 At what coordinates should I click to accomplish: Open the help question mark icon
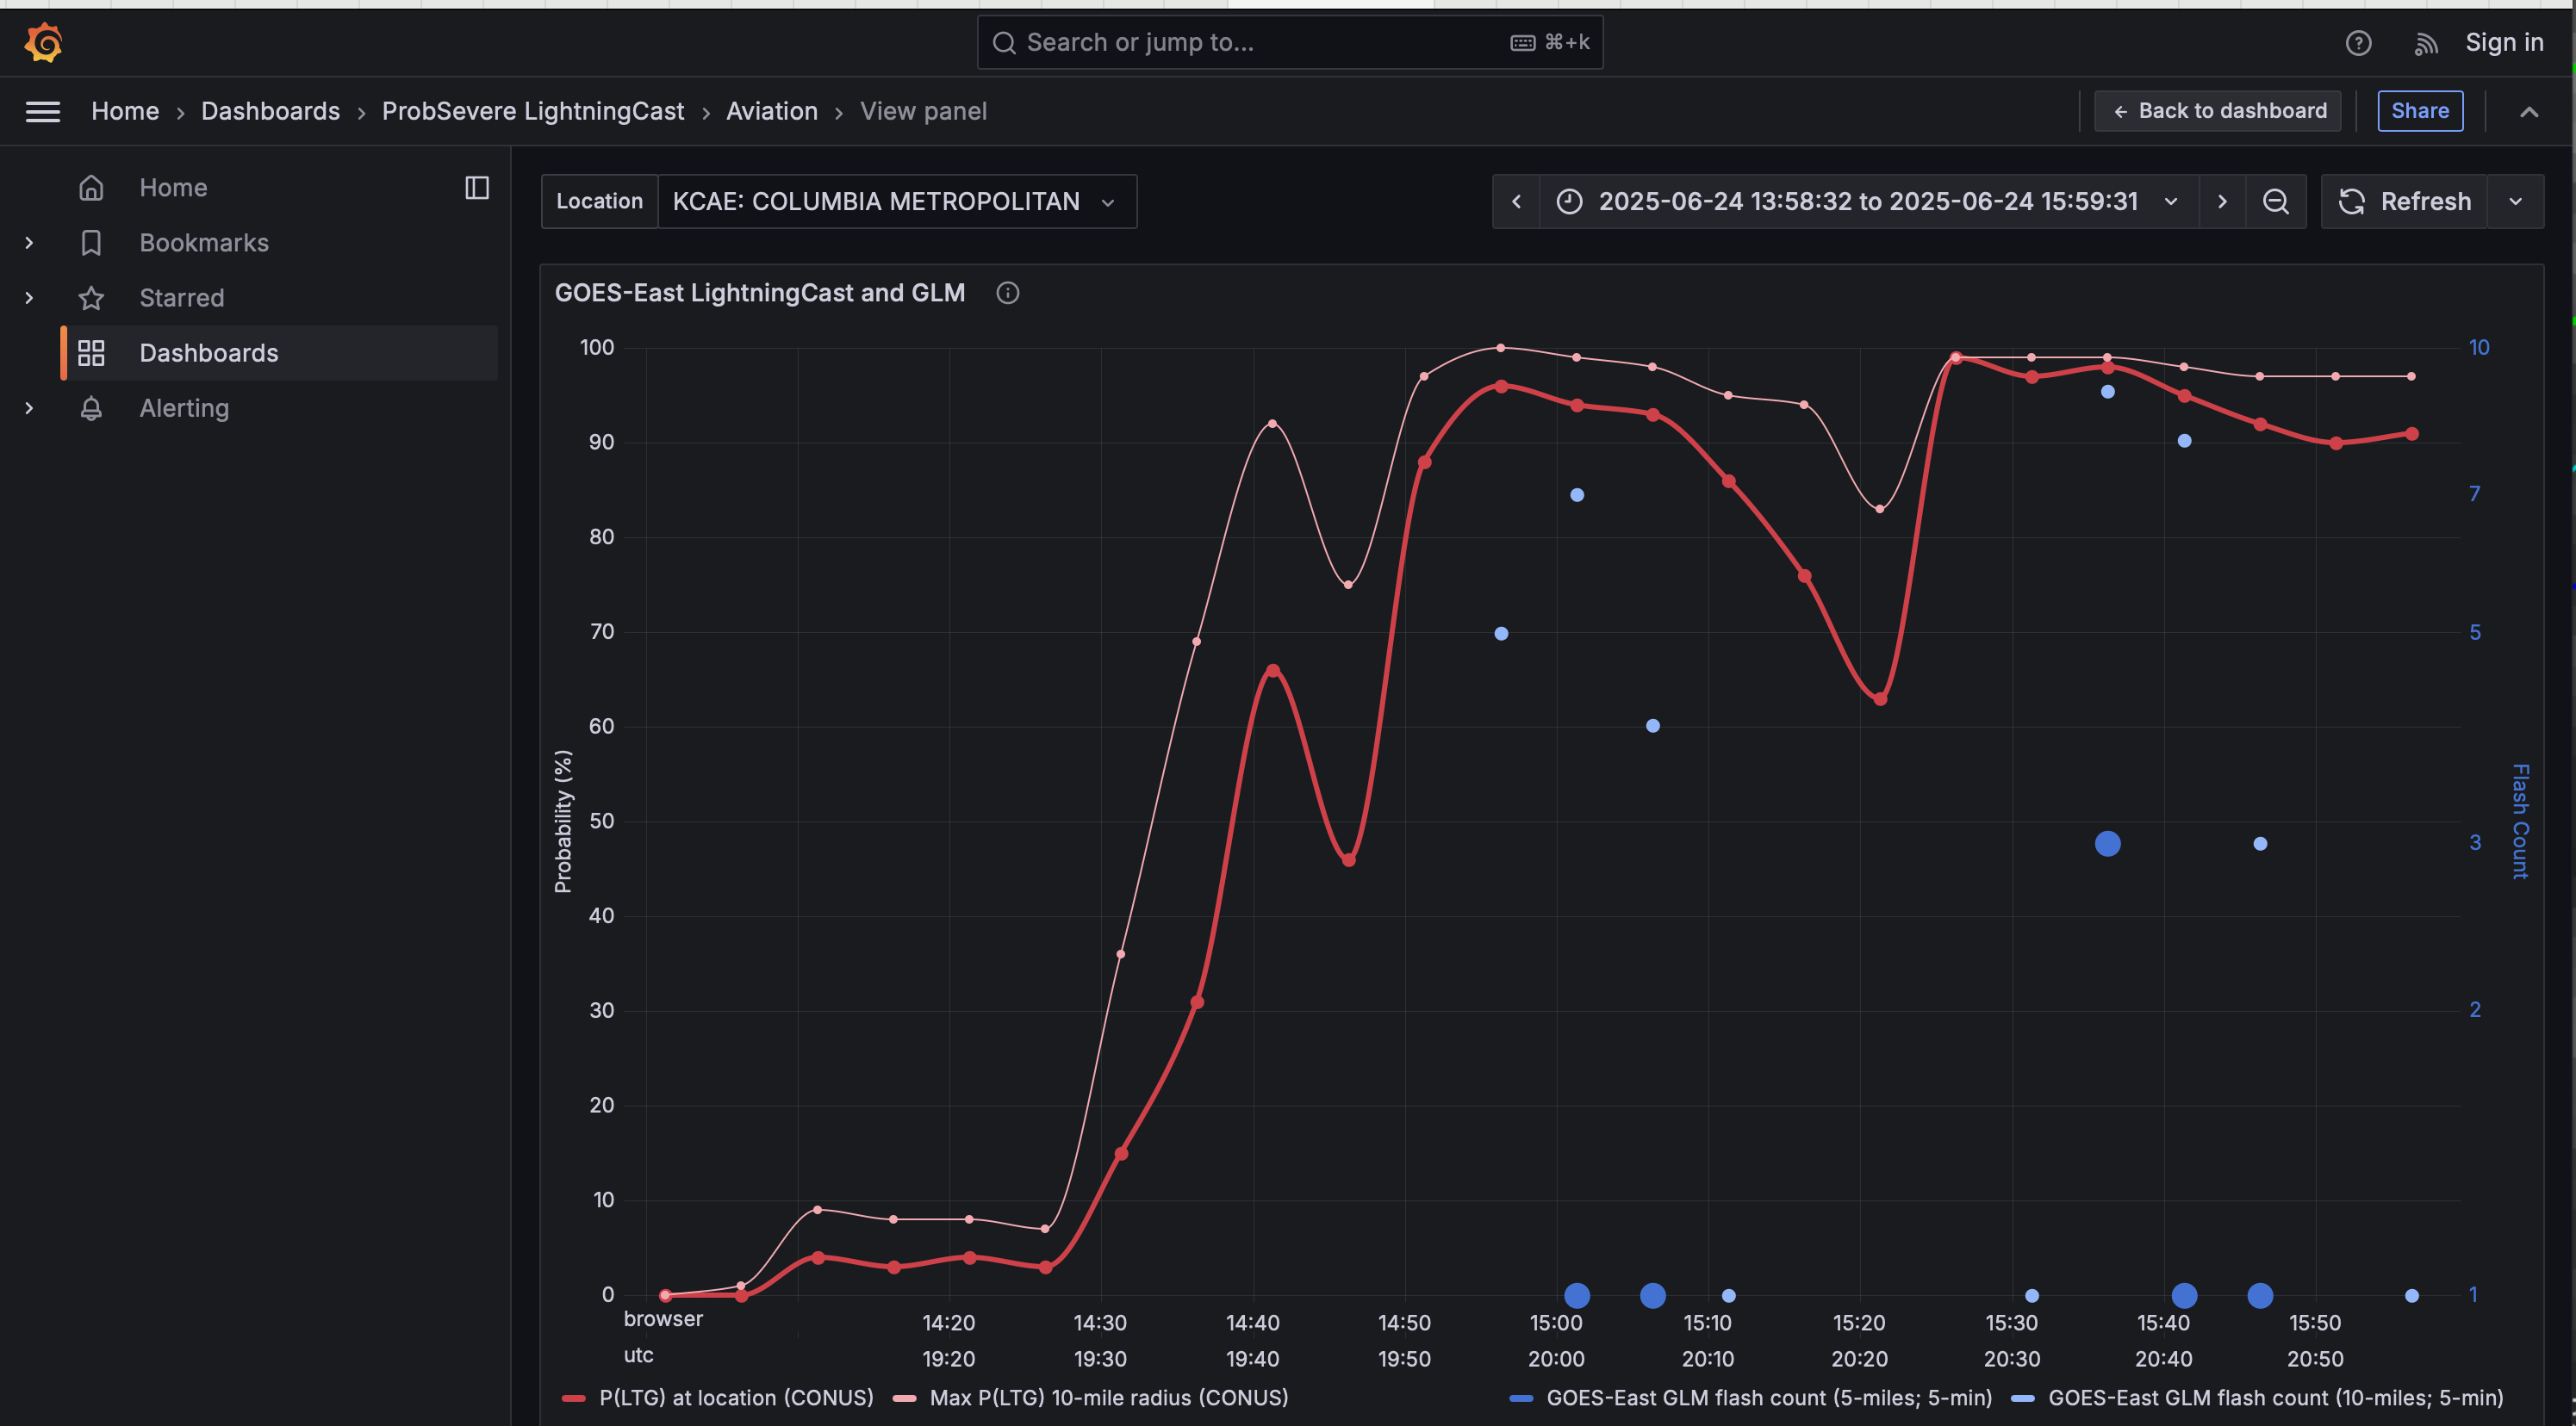pyautogui.click(x=2358, y=43)
